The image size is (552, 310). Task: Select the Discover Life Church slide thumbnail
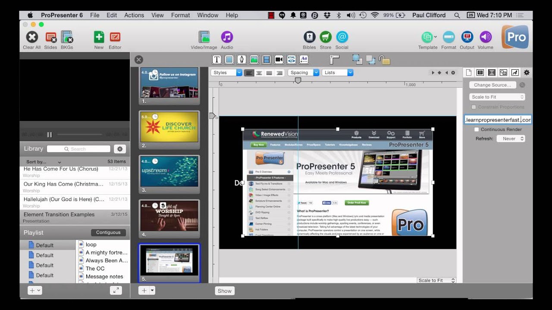(x=169, y=128)
